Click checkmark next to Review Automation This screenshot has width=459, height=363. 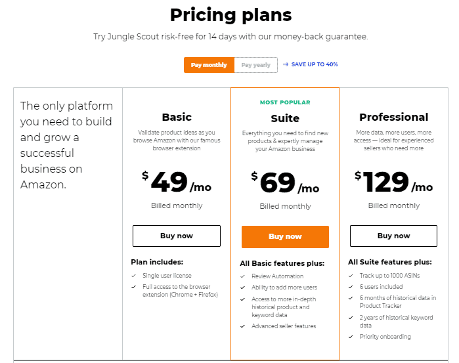click(243, 276)
